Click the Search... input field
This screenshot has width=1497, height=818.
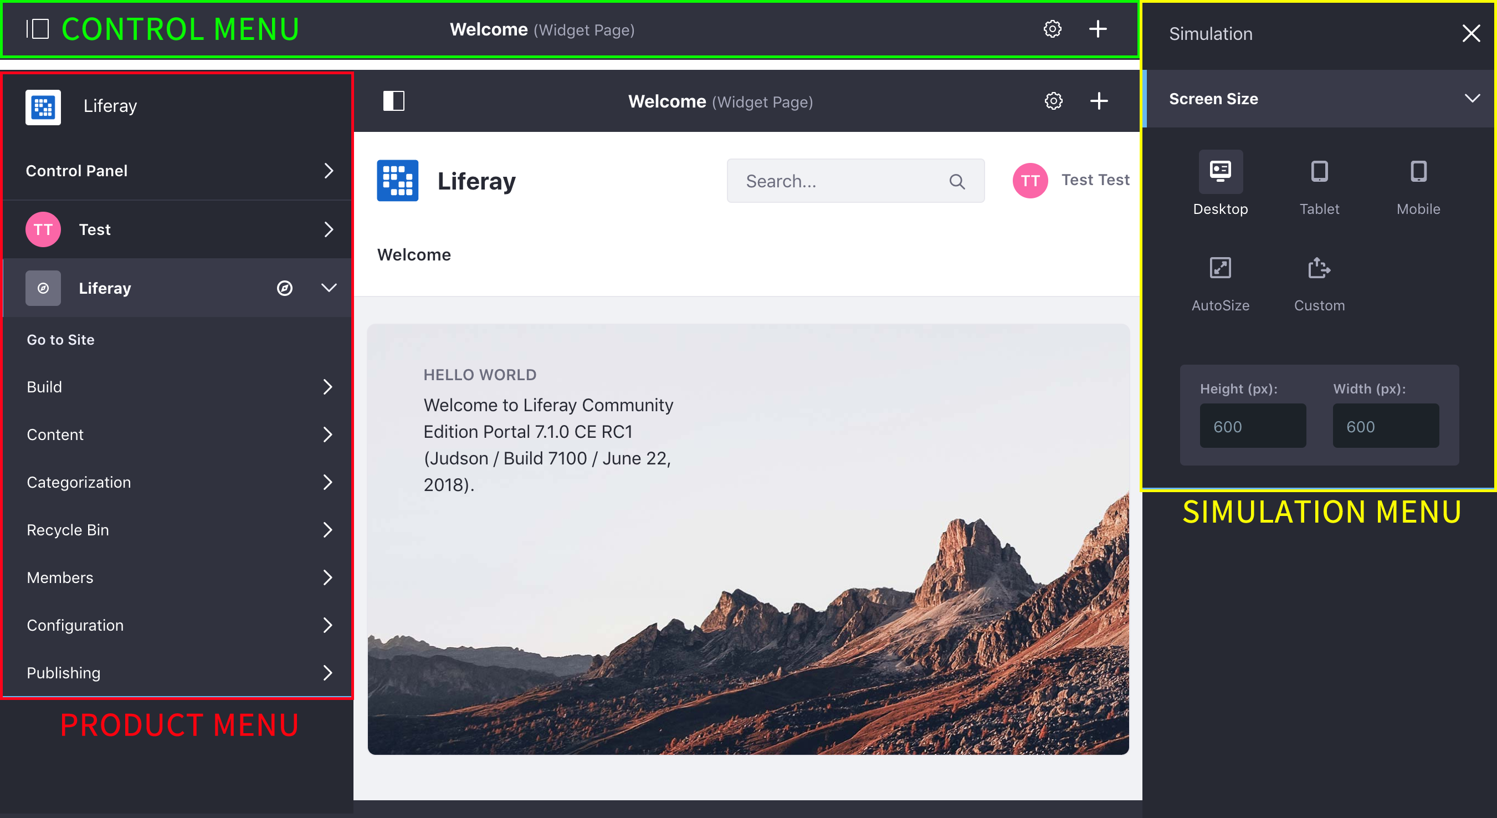pos(855,181)
